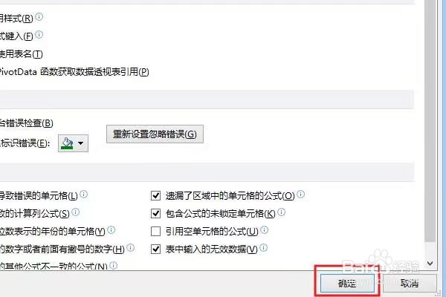Click info icon next to 表中输入的无效数据(V)
The height and width of the screenshot is (297, 446).
click(x=264, y=248)
